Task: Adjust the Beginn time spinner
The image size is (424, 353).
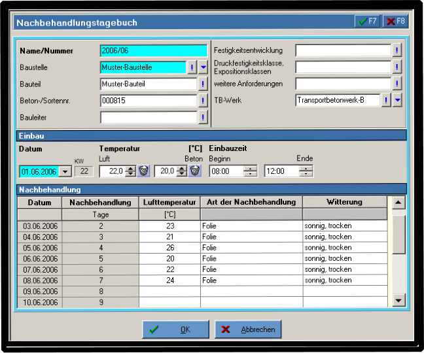Action: [x=250, y=171]
